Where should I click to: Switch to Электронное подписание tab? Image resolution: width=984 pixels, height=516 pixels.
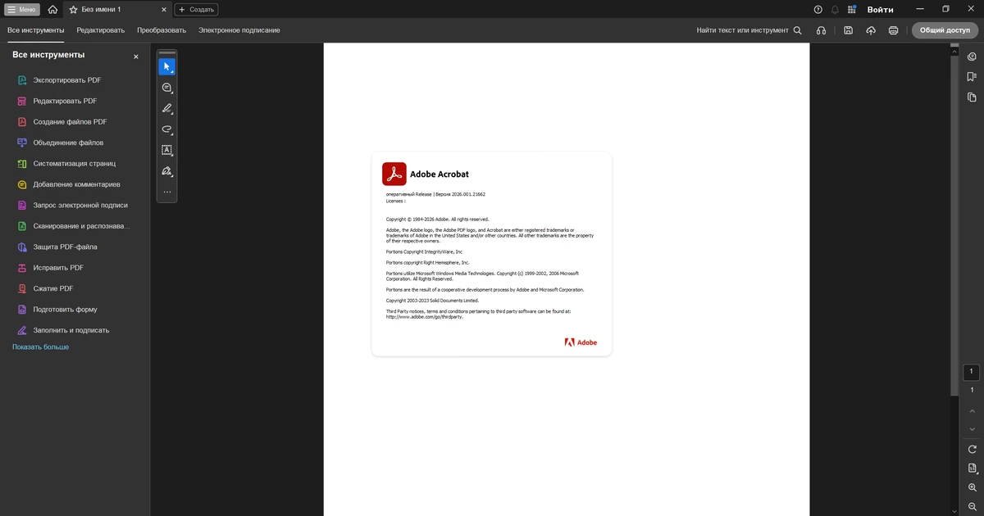click(239, 30)
